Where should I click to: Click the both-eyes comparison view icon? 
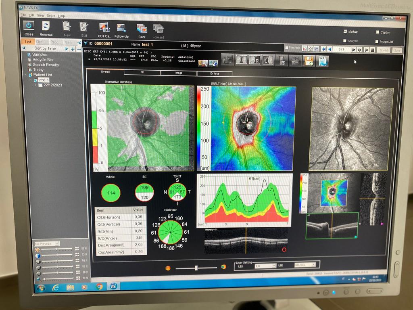tap(241, 60)
